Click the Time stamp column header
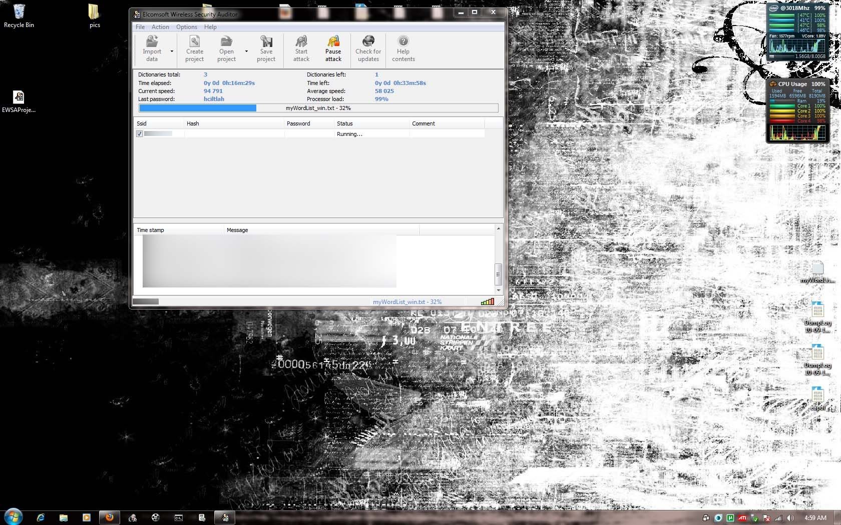 click(179, 230)
